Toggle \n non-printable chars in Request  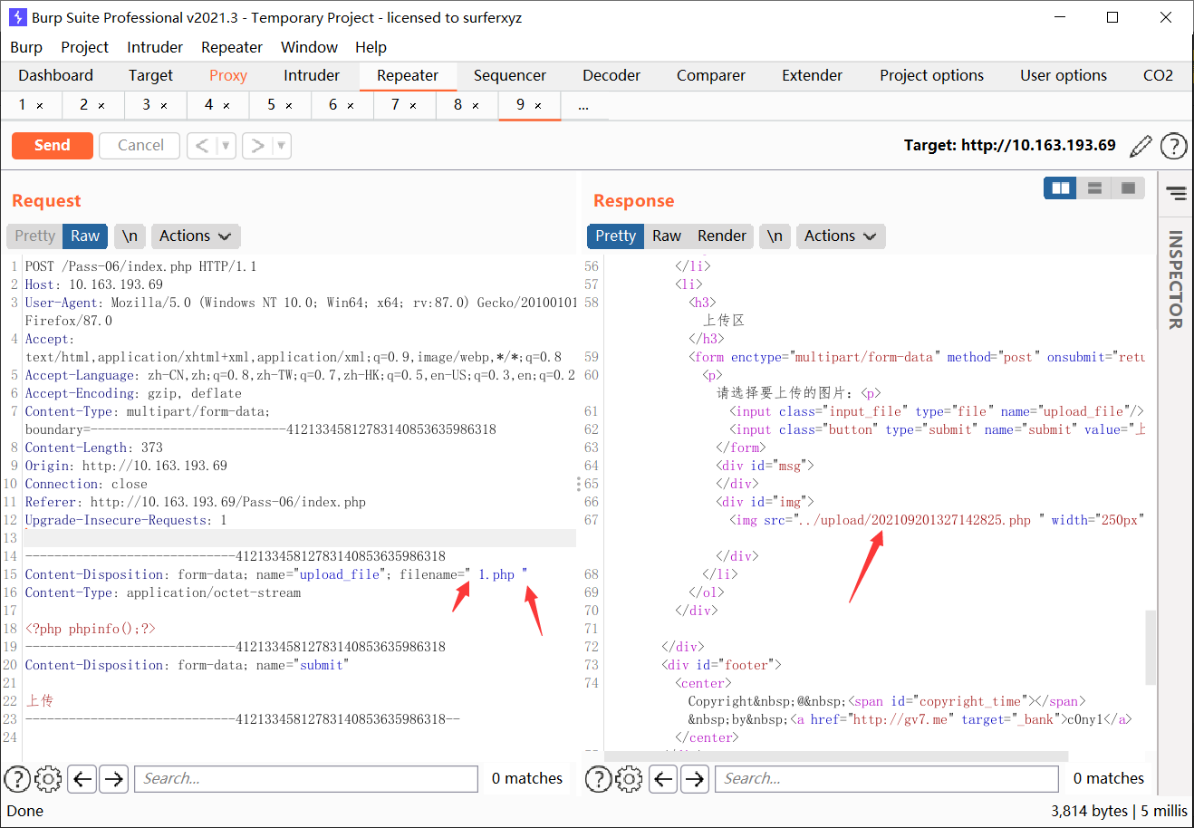point(130,236)
